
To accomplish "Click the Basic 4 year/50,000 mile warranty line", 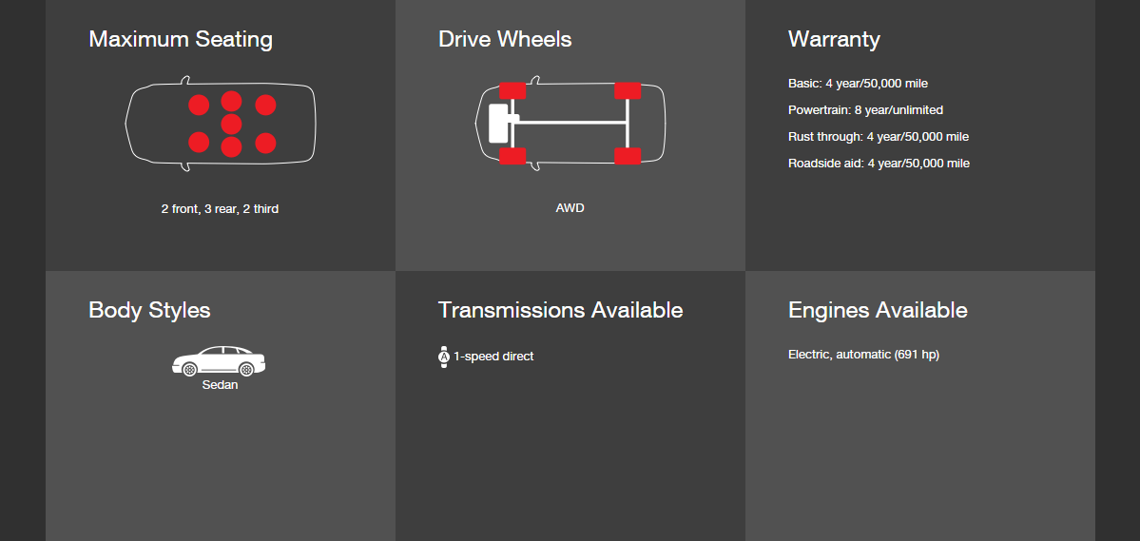I will pyautogui.click(x=858, y=84).
